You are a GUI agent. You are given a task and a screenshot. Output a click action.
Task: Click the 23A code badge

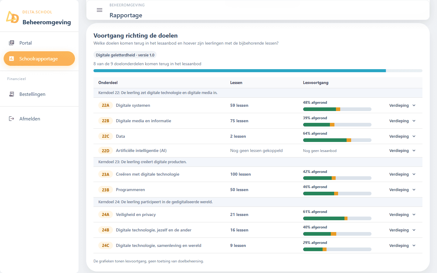pyautogui.click(x=105, y=174)
